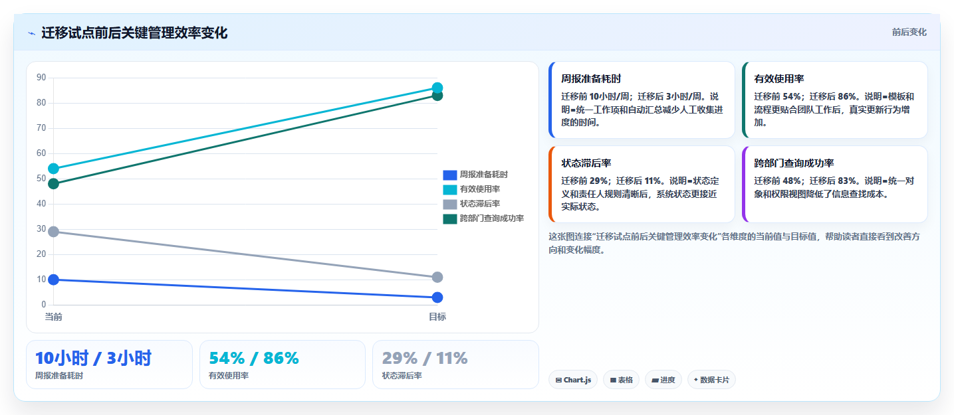Toggle 跨部门查询成功率 legend color box
Image resolution: width=954 pixels, height=415 pixels.
tap(450, 218)
